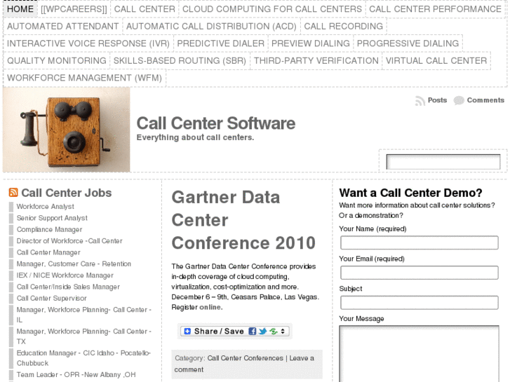Open Virtual Call Center page

(436, 61)
